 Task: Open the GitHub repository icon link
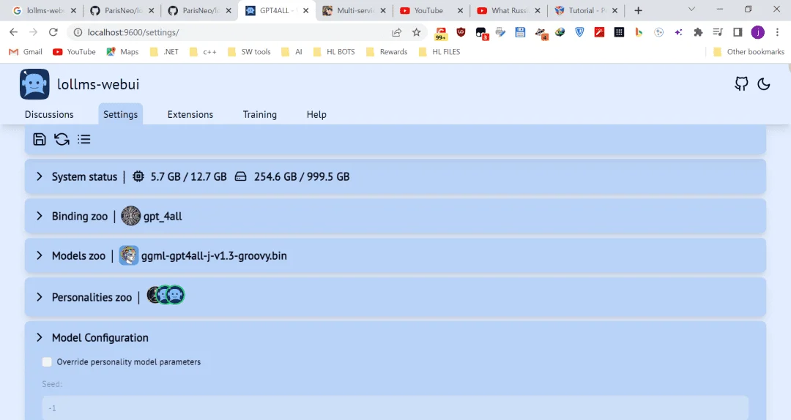click(x=741, y=83)
